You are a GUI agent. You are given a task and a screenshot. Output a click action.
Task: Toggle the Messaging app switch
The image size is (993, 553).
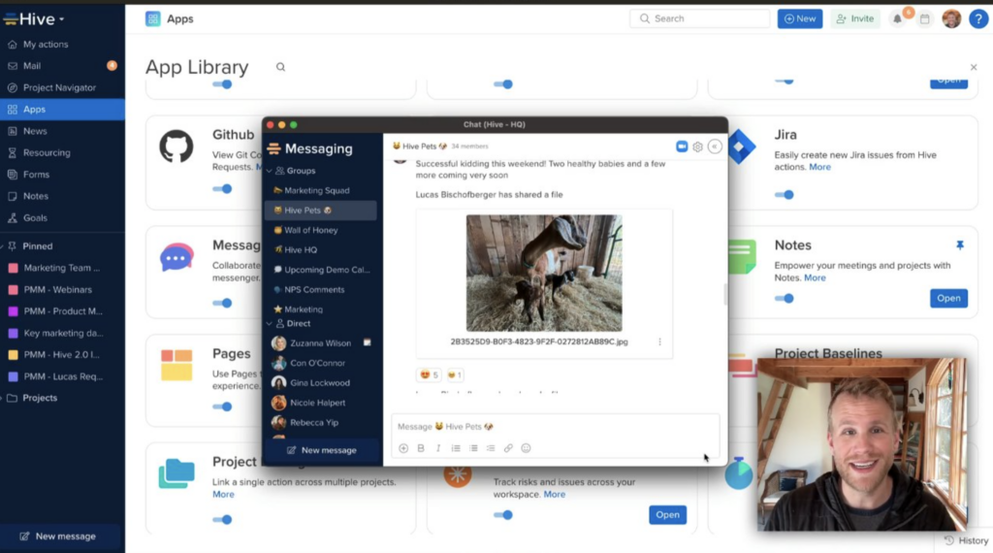pyautogui.click(x=222, y=303)
